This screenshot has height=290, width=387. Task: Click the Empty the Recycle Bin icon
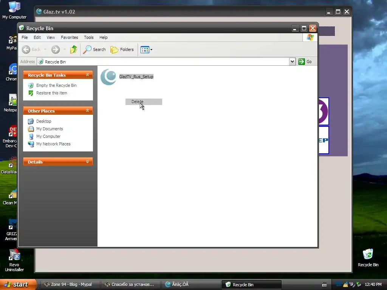(x=31, y=86)
